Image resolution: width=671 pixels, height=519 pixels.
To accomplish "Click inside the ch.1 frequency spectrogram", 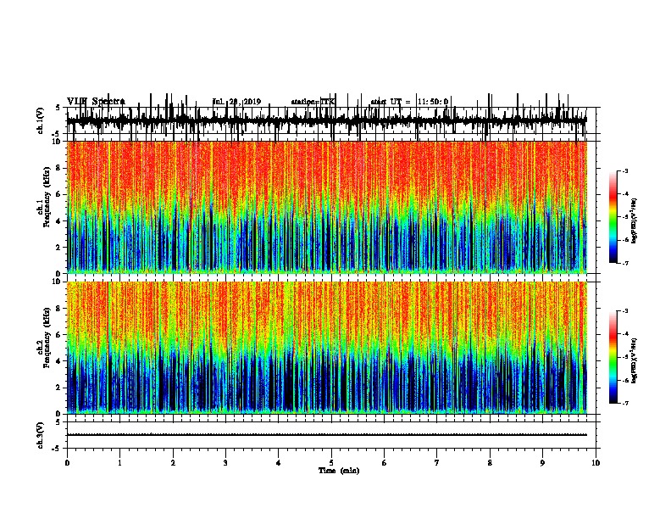I will click(326, 207).
